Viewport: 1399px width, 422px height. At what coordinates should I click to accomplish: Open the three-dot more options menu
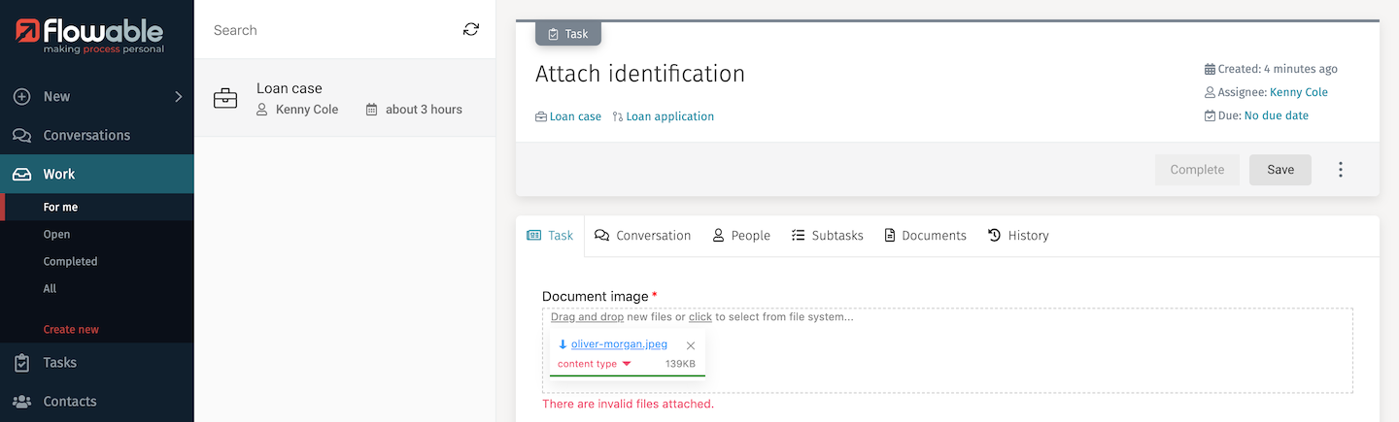point(1341,170)
